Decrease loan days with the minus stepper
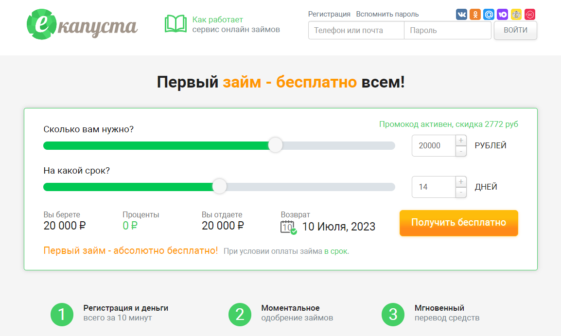Screen dimensions: 561x336 coord(460,192)
